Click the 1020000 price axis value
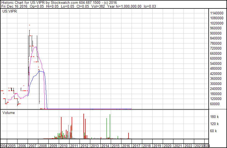The width and height of the screenshot is (227, 148). [217, 23]
